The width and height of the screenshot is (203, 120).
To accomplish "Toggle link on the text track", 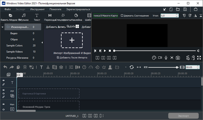I will pos(3,84).
